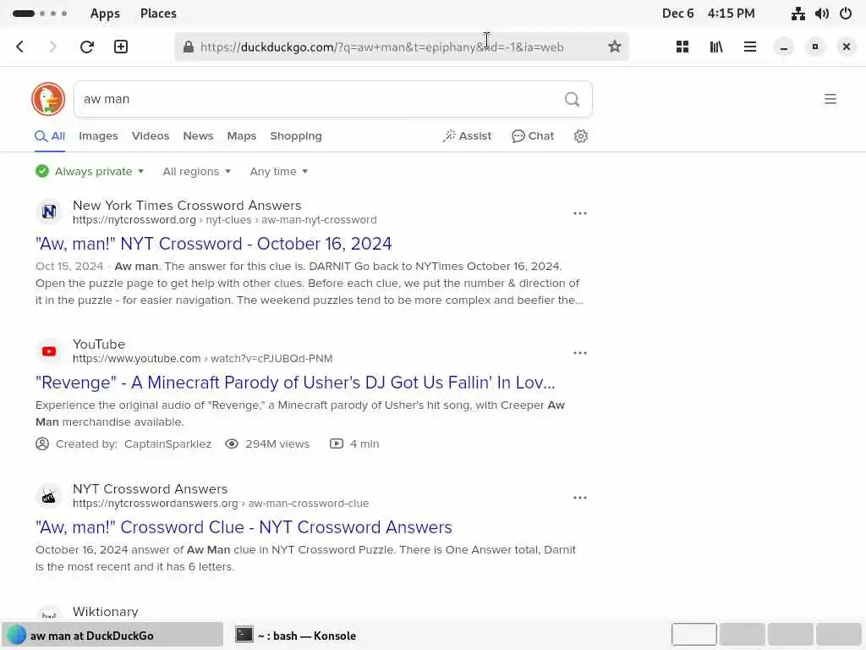The width and height of the screenshot is (866, 650).
Task: Click the "294M views" text
Action: click(277, 443)
